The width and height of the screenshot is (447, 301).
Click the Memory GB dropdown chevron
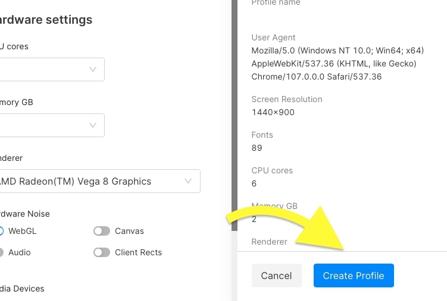pos(93,125)
